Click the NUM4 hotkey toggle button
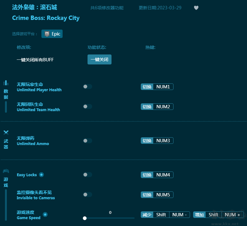This screenshot has height=226, width=247. coord(157,175)
